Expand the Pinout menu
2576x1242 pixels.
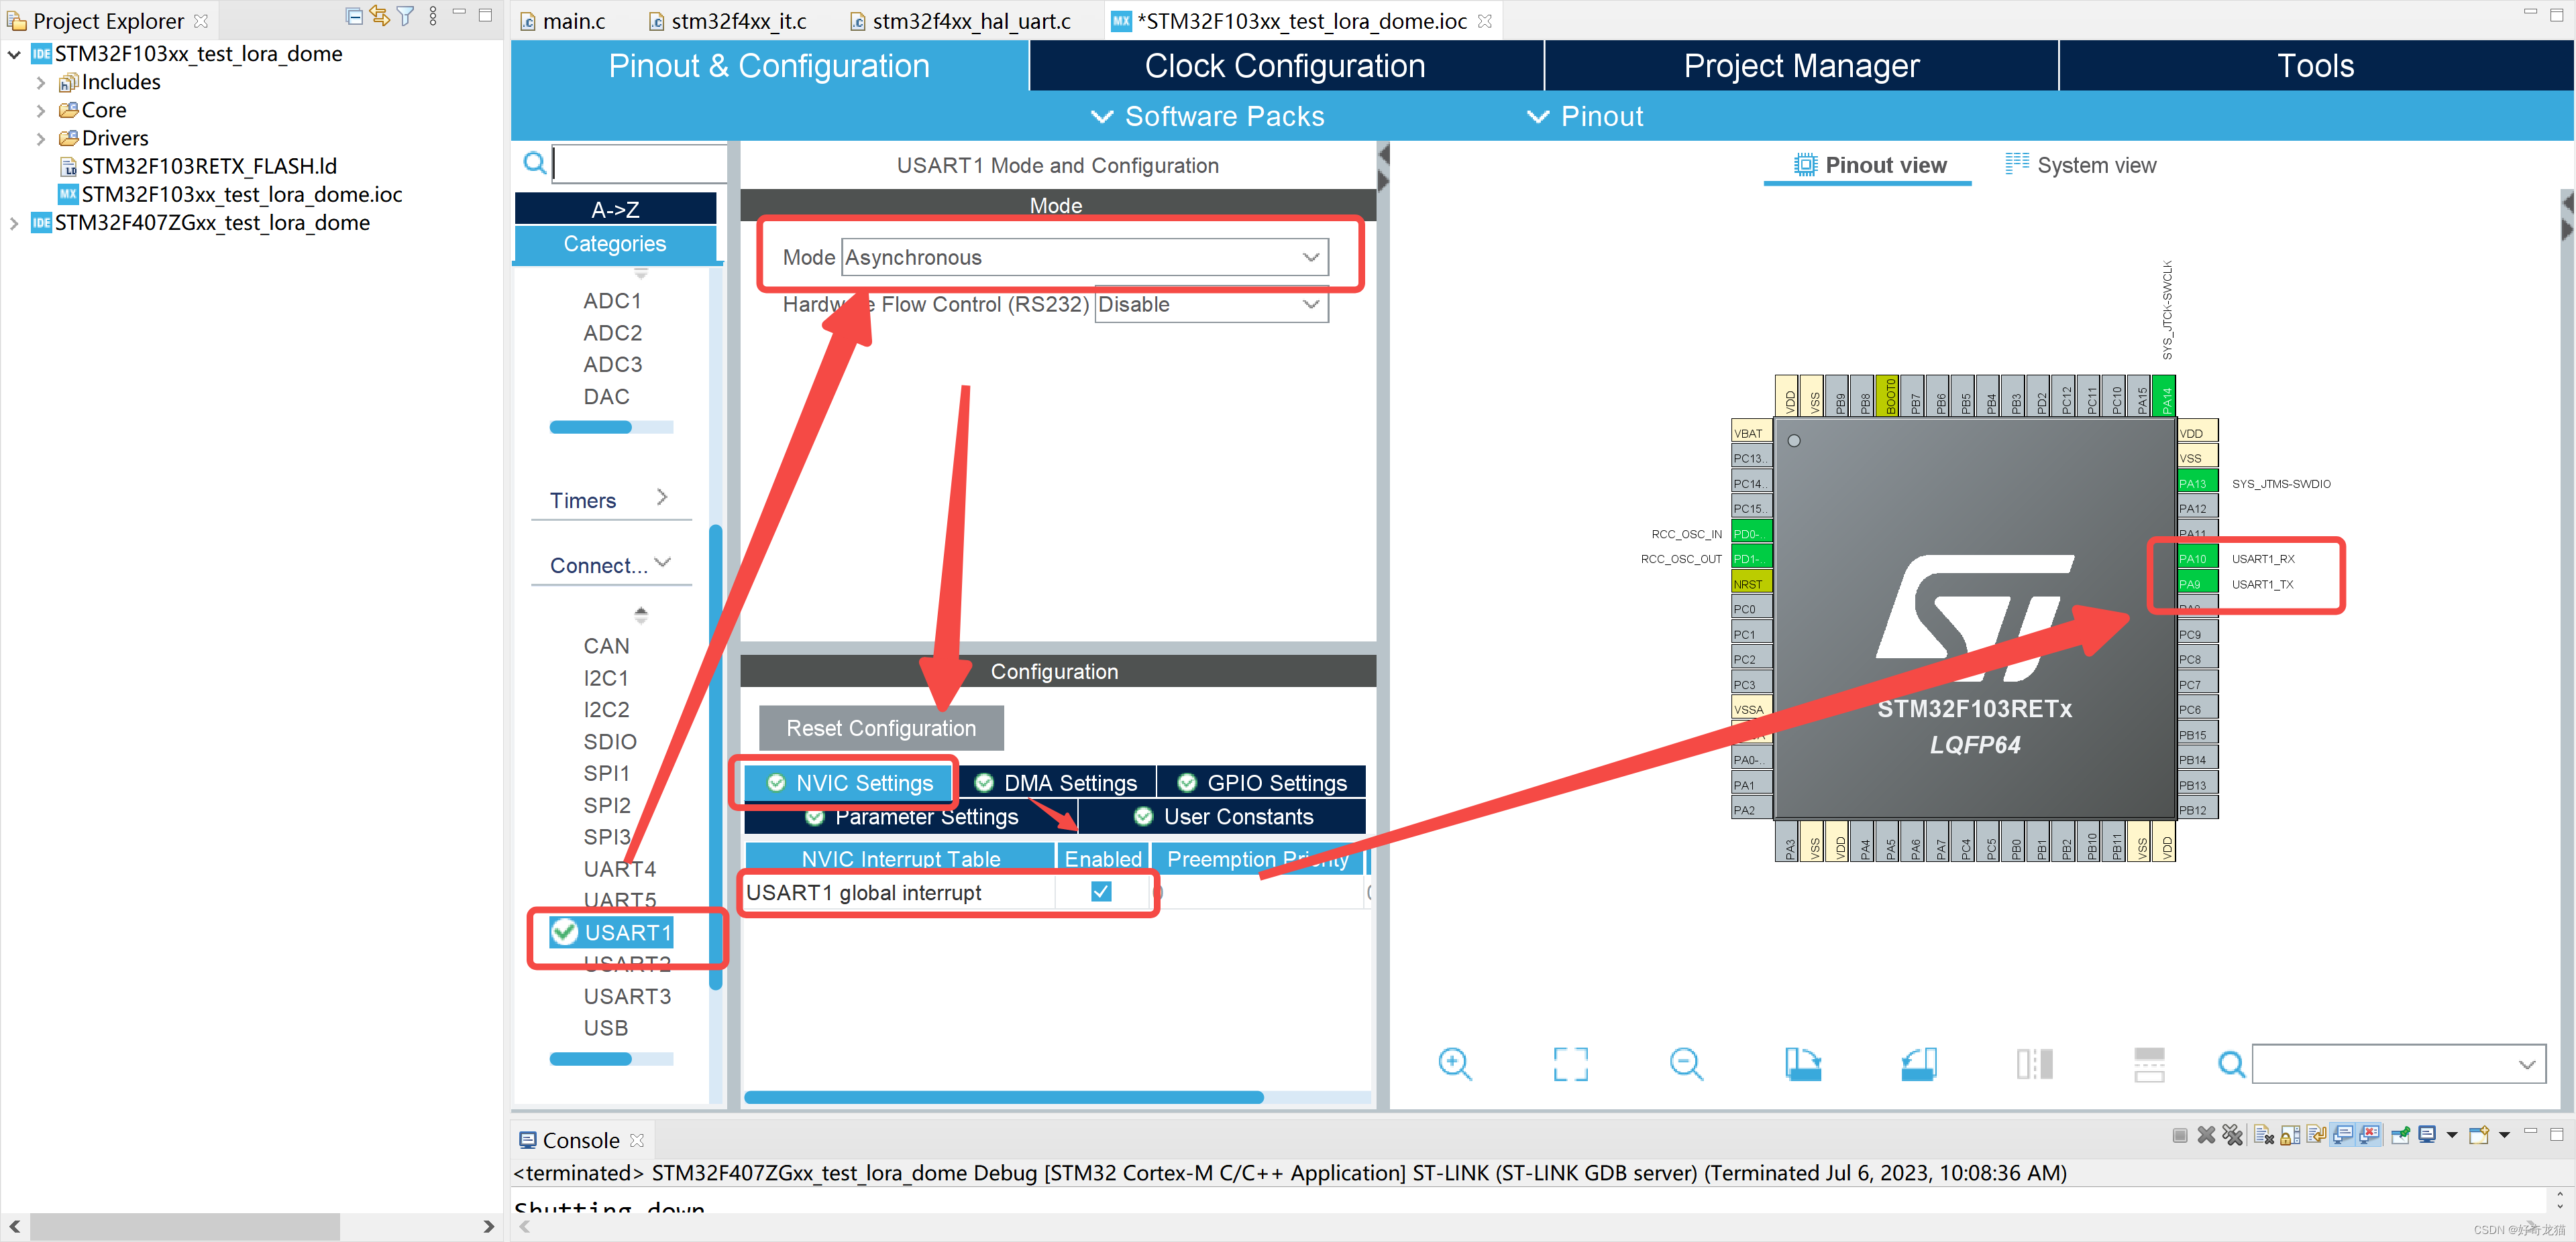(1585, 116)
